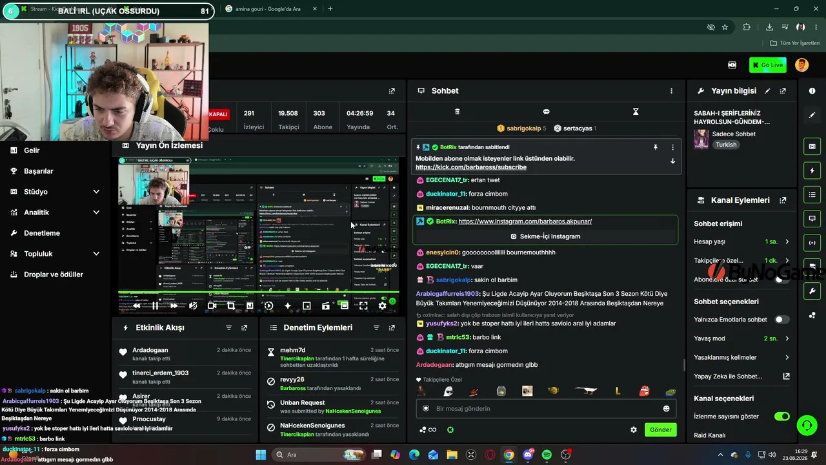
Task: Click the user profile avatar
Action: 801,65
